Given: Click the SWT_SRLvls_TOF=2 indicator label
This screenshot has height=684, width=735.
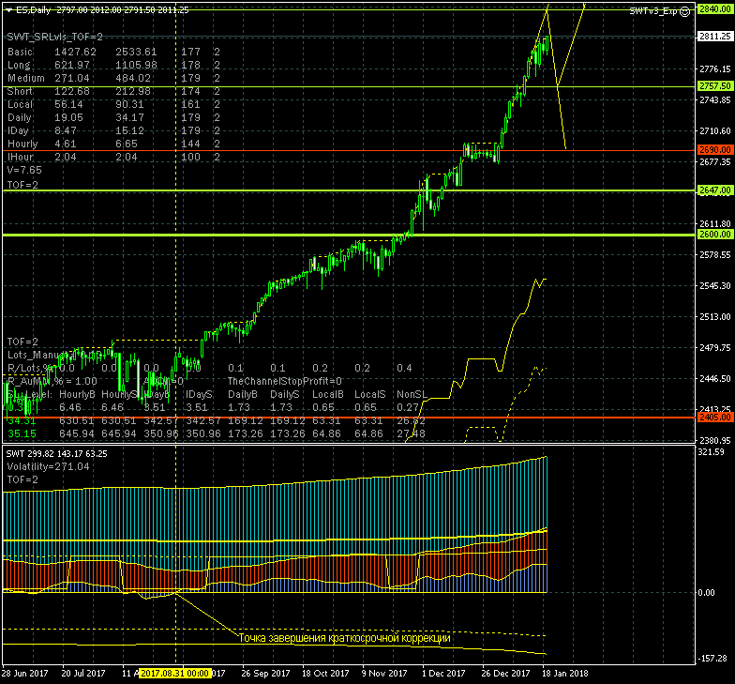Looking at the screenshot, I should pyautogui.click(x=54, y=35).
